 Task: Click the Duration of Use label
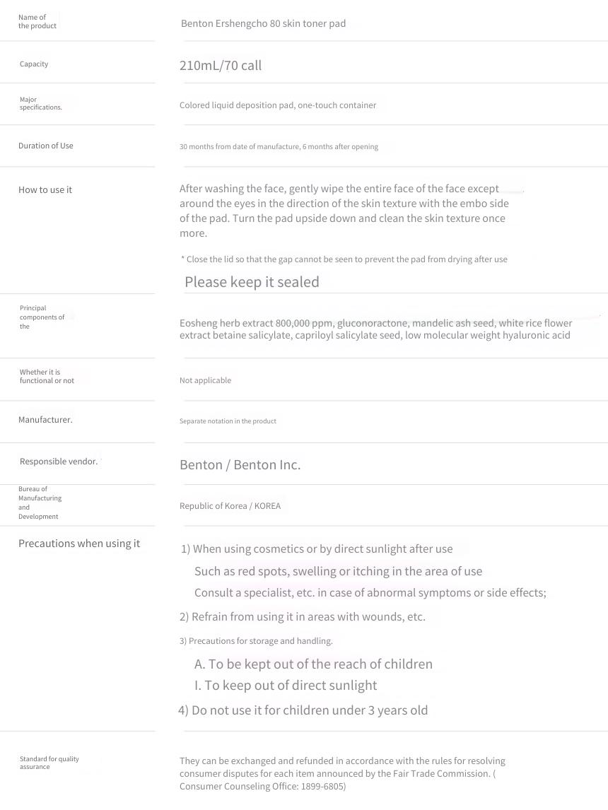46,146
